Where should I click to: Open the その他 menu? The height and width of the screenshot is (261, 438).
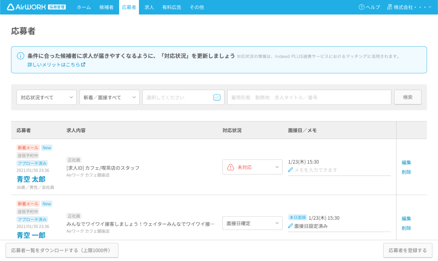pos(197,7)
